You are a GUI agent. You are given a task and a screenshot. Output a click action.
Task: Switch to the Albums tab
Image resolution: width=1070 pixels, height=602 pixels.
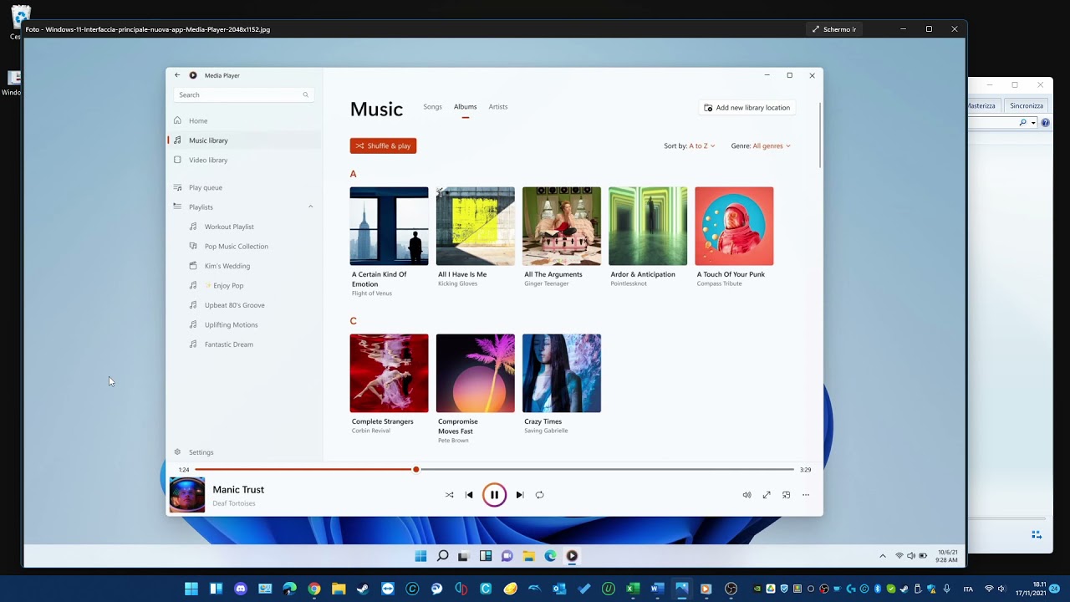click(466, 107)
